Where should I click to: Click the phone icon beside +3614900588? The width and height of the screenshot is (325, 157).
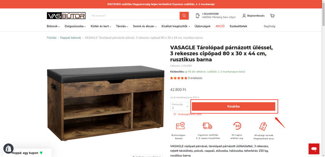click(198, 16)
